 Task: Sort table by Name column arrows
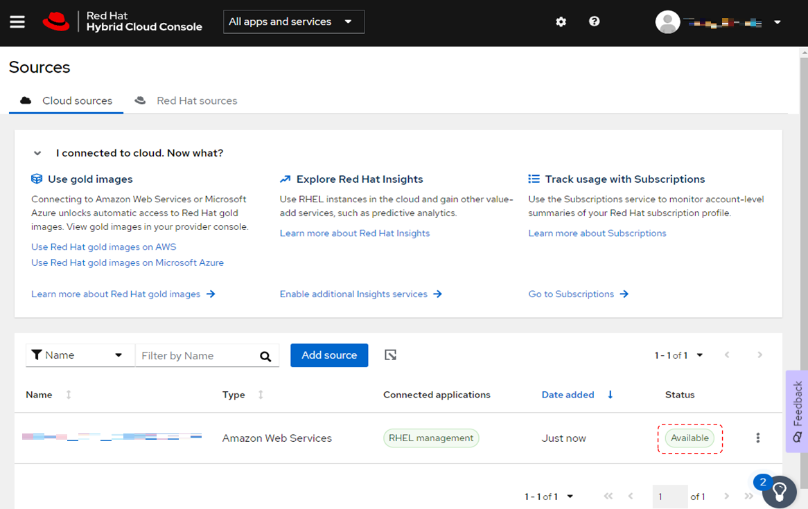point(69,395)
